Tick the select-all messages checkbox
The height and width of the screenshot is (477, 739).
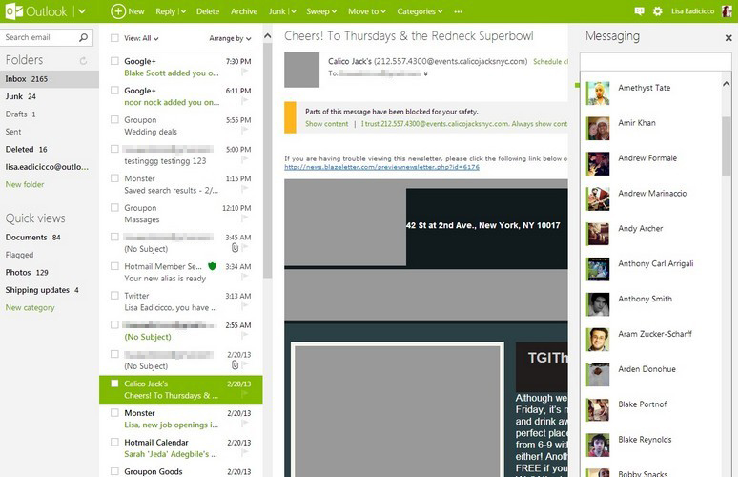114,38
